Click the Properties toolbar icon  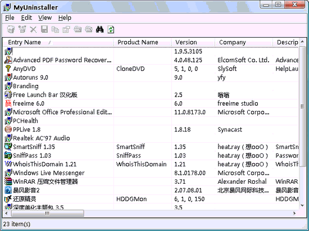tap(66, 30)
